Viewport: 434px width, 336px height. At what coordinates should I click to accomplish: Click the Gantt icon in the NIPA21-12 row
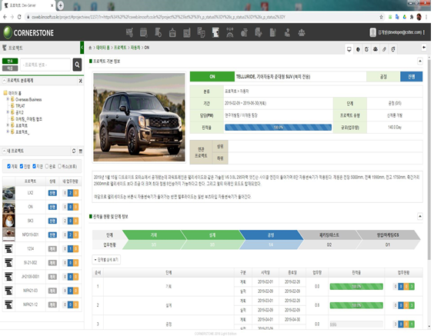click(x=9, y=304)
